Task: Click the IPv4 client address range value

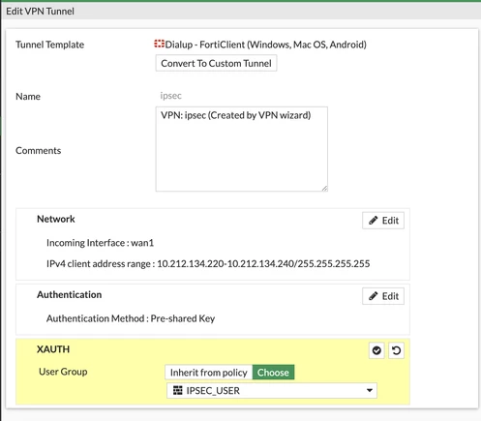Action: [263, 264]
